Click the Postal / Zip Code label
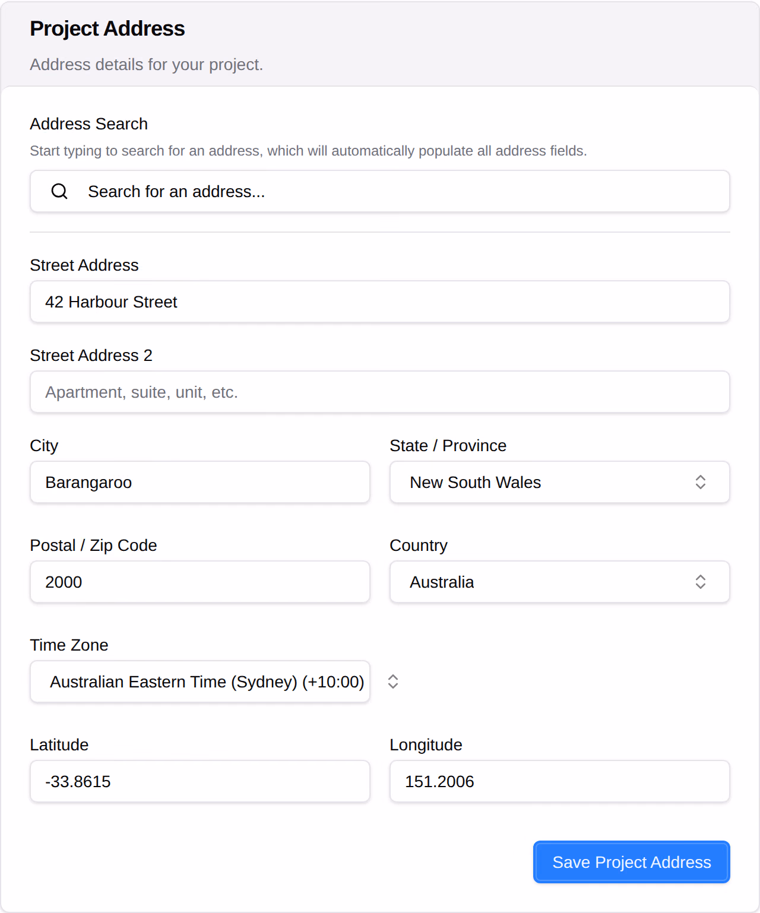 coord(94,545)
